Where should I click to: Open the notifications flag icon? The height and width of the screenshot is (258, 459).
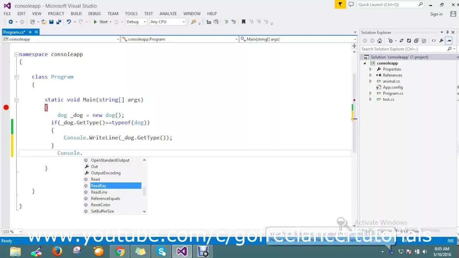point(340,4)
